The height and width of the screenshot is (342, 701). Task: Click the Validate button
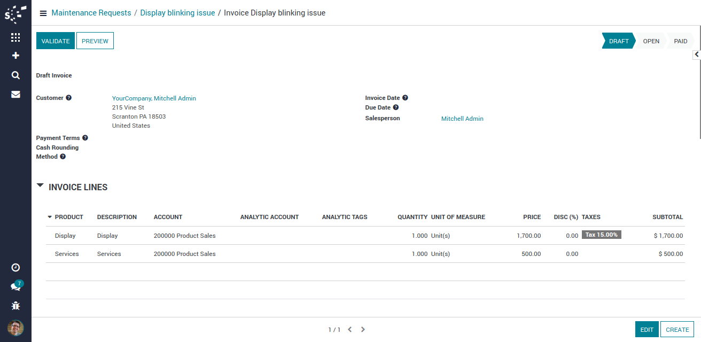(x=56, y=41)
